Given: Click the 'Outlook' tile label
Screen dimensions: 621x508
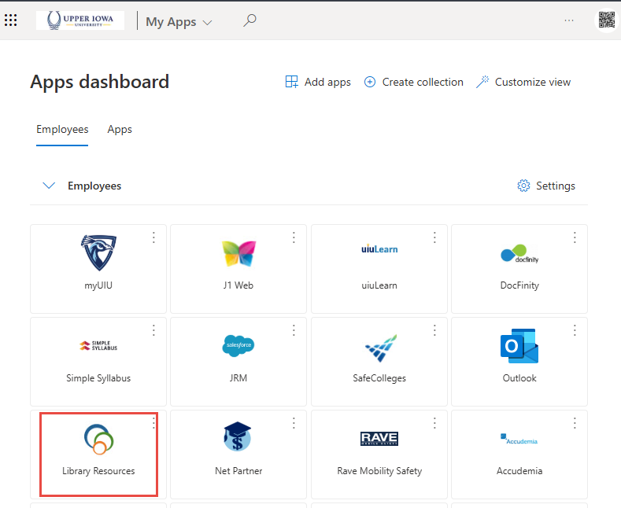Looking at the screenshot, I should click(519, 378).
